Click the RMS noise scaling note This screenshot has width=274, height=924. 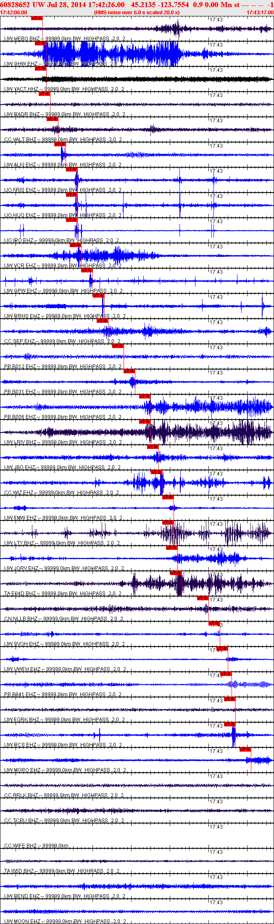[137, 13]
